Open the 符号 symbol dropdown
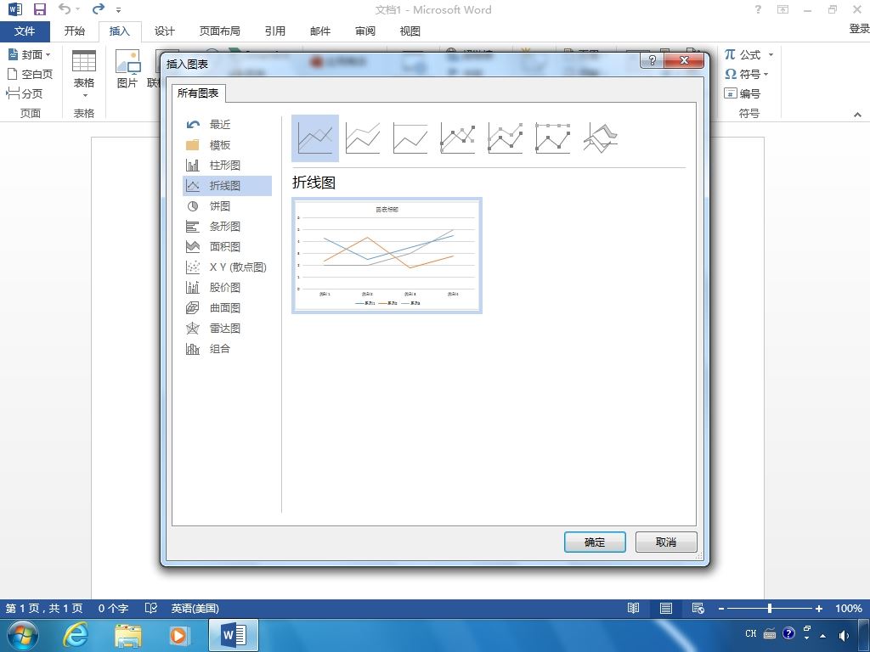The height and width of the screenshot is (652, 870). [747, 74]
